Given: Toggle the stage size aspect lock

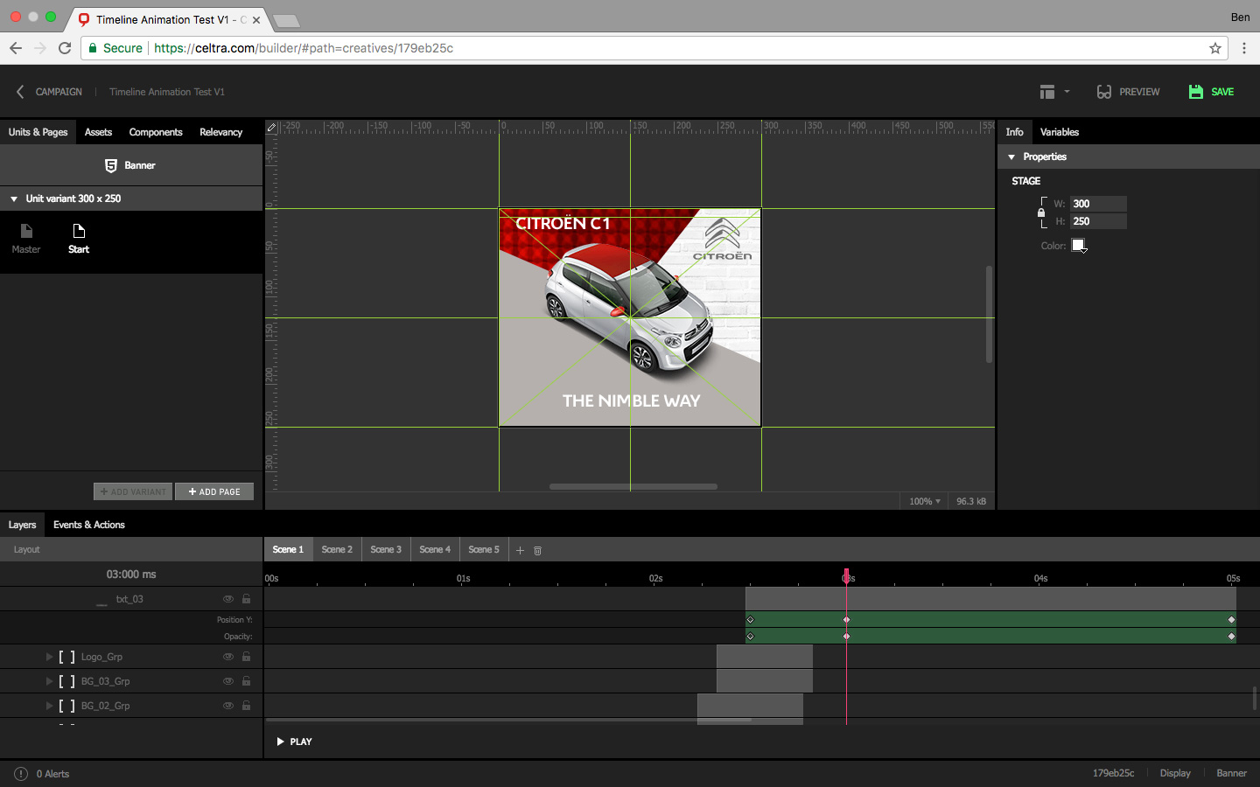Looking at the screenshot, I should (x=1041, y=212).
